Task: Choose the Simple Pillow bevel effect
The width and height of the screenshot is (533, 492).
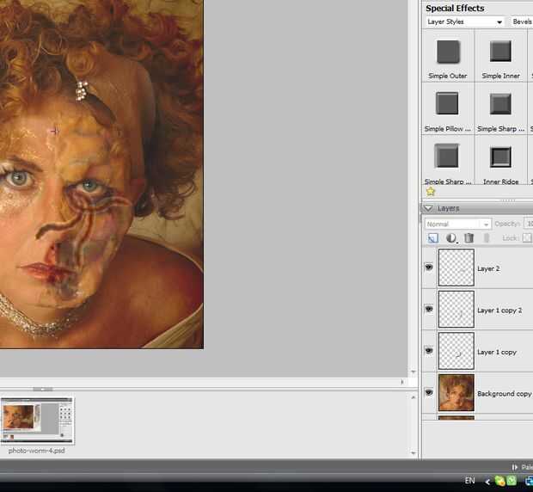Action: click(447, 105)
